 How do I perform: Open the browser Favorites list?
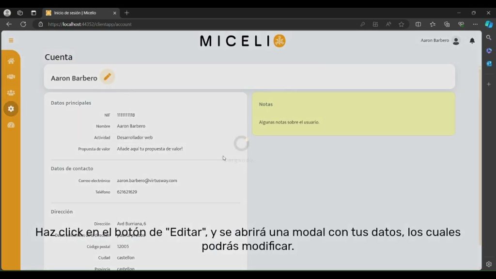pyautogui.click(x=433, y=24)
